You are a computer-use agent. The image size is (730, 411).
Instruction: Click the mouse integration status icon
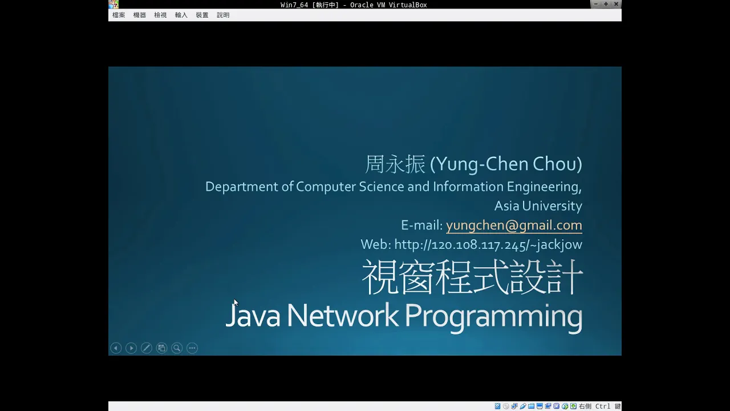[x=565, y=406]
